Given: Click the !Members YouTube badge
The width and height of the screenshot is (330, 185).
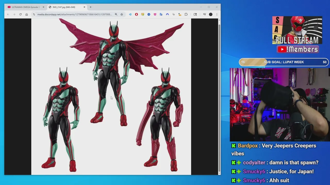Looking at the screenshot, I should pos(298,49).
